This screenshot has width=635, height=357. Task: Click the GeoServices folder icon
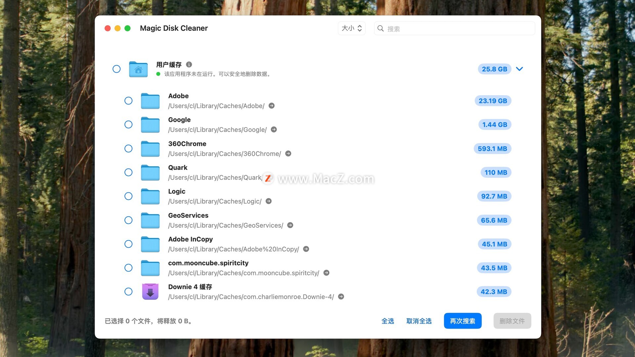(150, 220)
